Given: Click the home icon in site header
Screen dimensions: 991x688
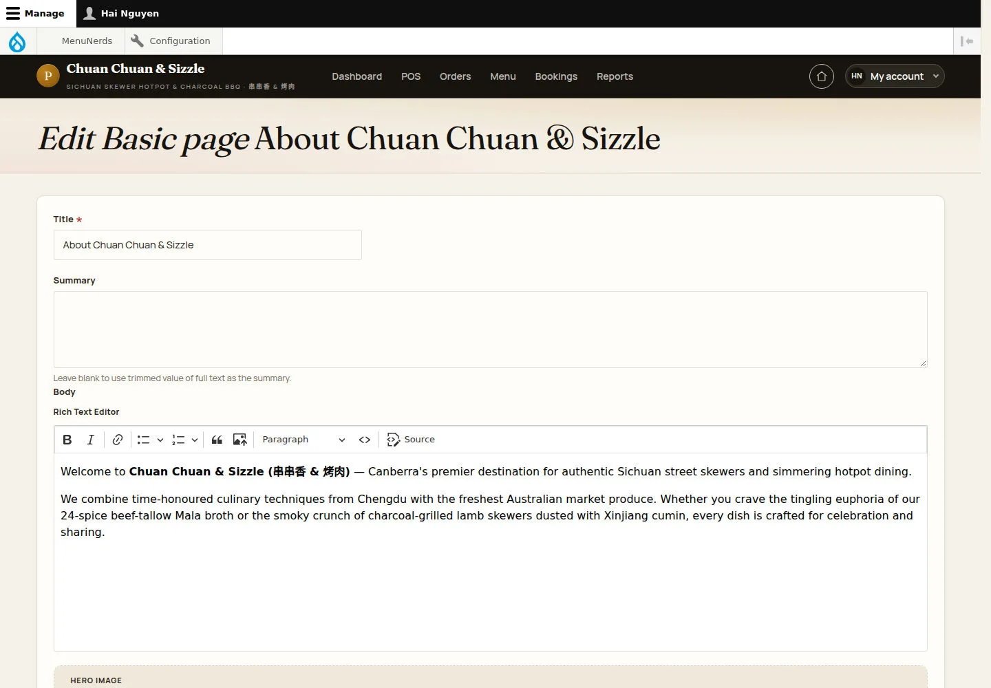Looking at the screenshot, I should tap(822, 76).
